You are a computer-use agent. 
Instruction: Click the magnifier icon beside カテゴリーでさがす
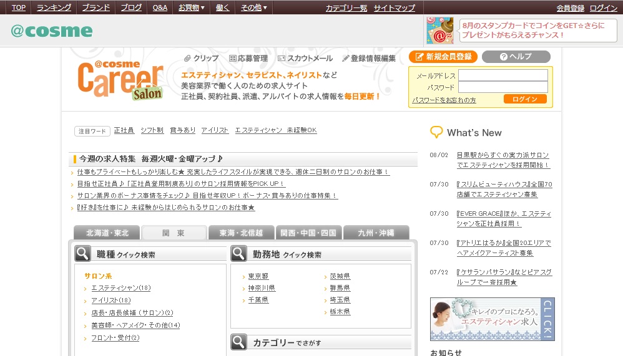pos(239,342)
